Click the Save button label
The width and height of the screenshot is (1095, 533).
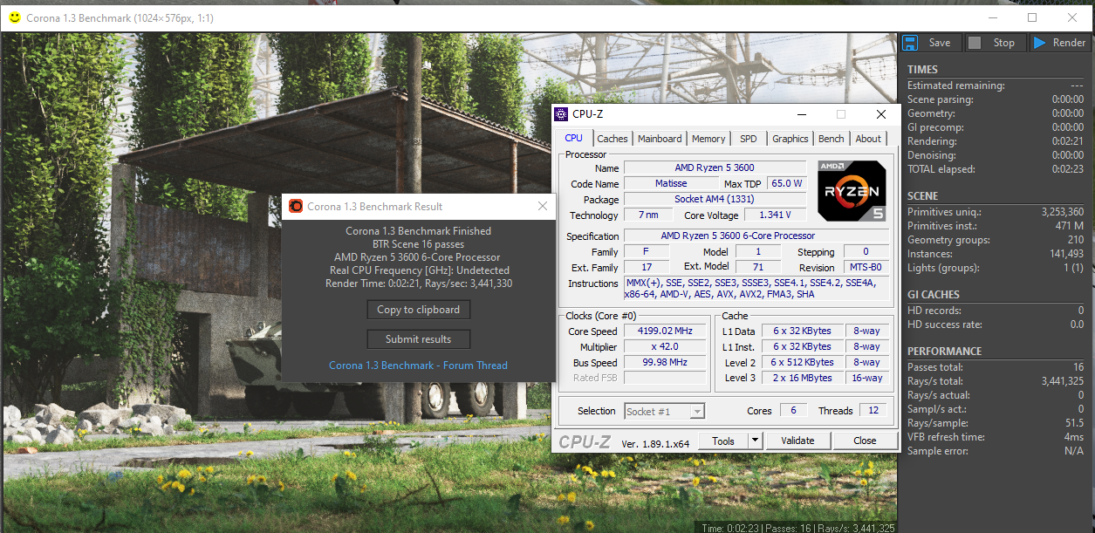pos(940,43)
